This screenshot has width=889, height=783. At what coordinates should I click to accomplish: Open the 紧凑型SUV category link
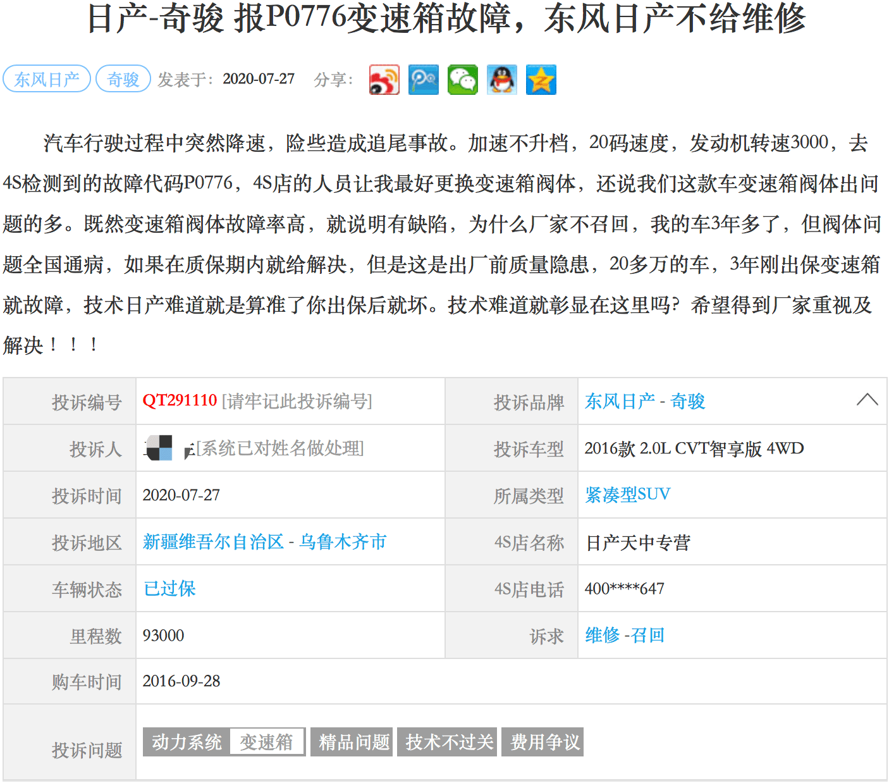click(x=627, y=495)
